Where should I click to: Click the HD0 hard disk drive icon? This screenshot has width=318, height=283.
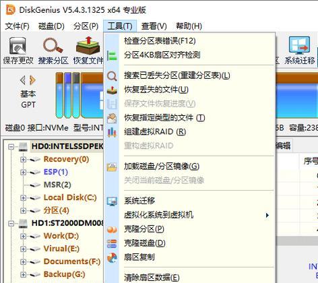[x=23, y=147]
